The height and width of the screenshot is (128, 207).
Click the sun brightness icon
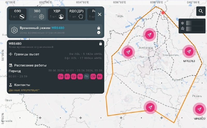click(183, 23)
